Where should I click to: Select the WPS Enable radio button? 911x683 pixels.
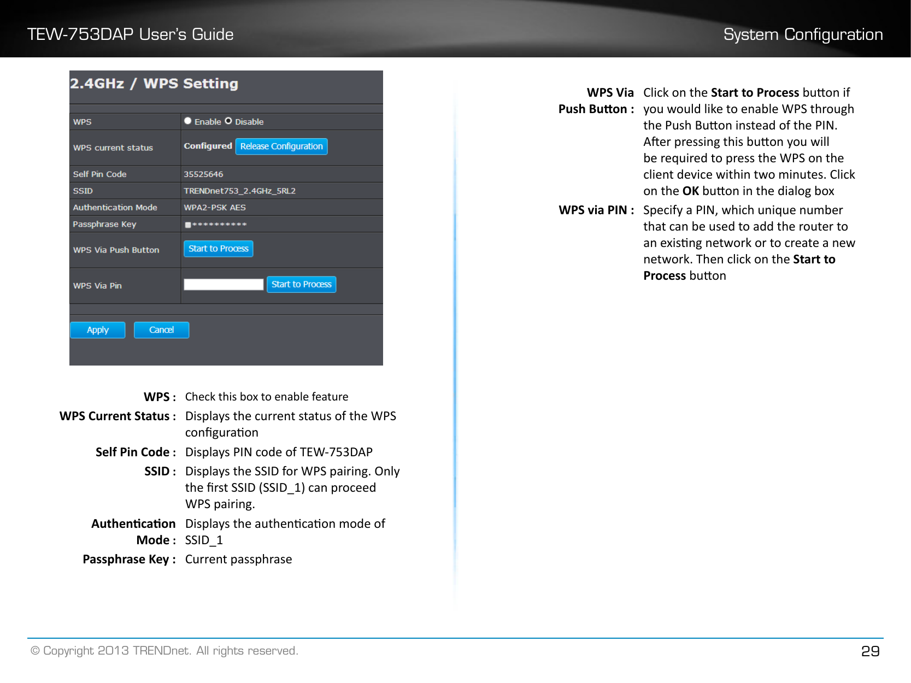[188, 121]
